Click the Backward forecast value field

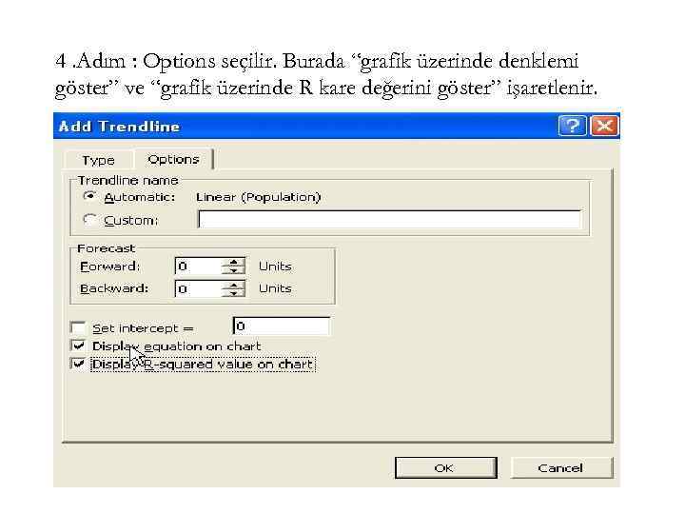pos(198,288)
